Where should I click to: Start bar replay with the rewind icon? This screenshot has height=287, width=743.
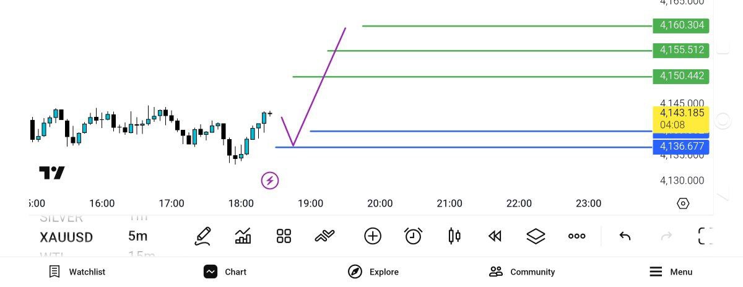point(495,236)
